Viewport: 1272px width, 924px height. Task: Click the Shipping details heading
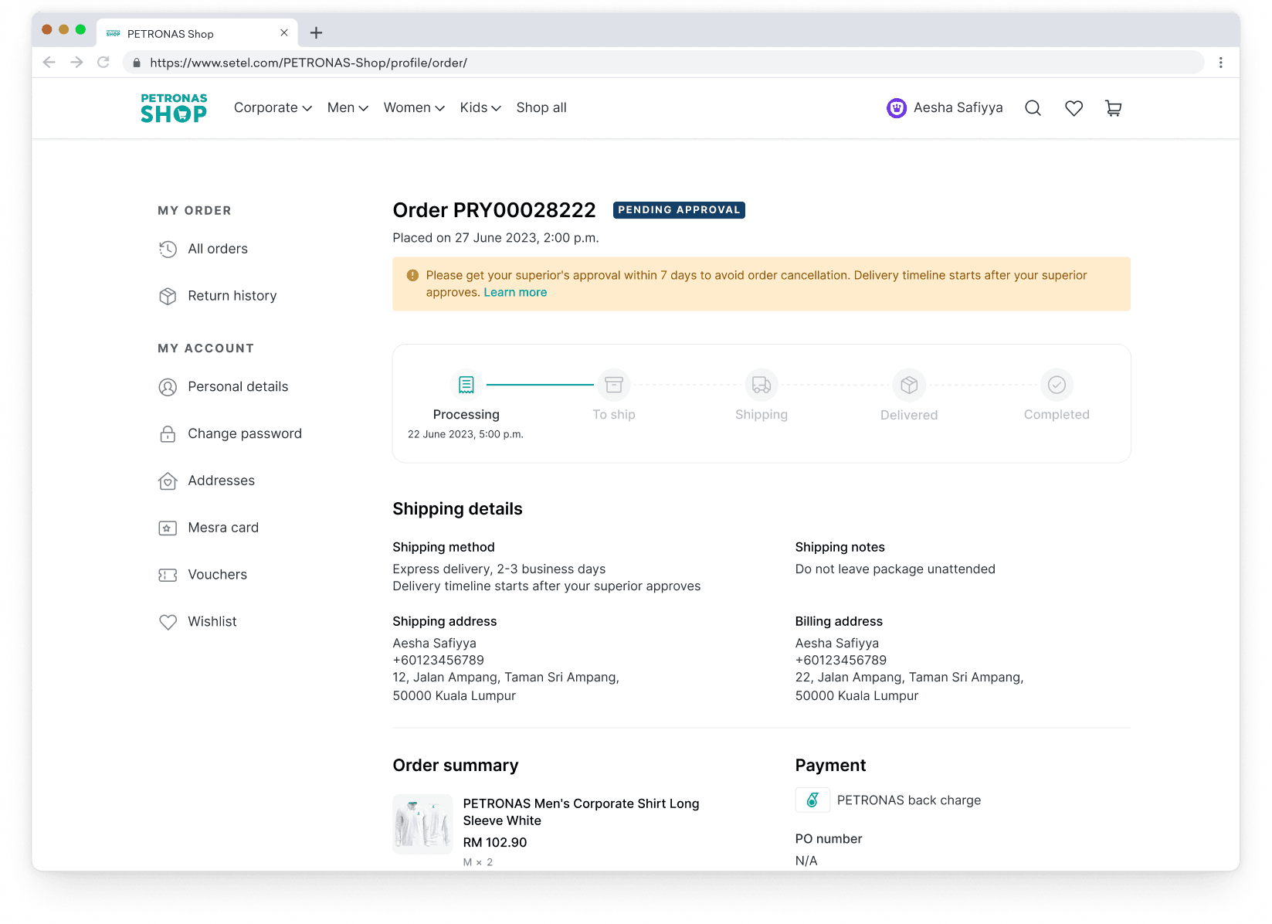tap(457, 509)
